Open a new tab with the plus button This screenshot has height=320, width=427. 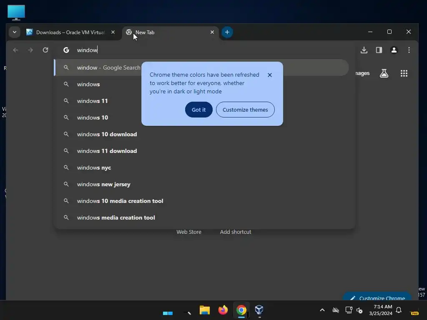tap(227, 32)
